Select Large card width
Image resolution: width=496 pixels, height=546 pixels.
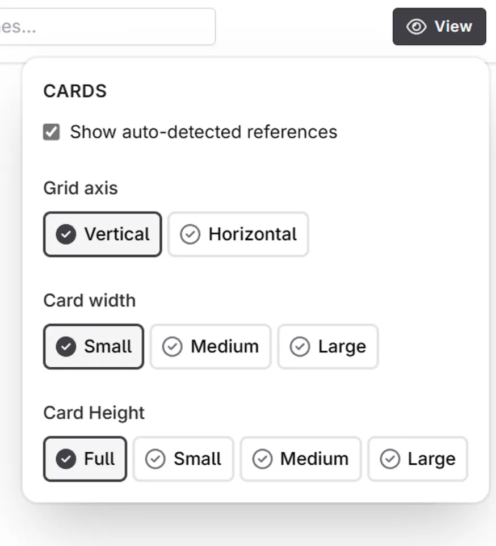click(x=327, y=346)
